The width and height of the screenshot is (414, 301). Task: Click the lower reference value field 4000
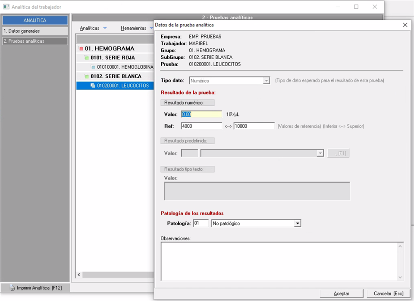[201, 126]
